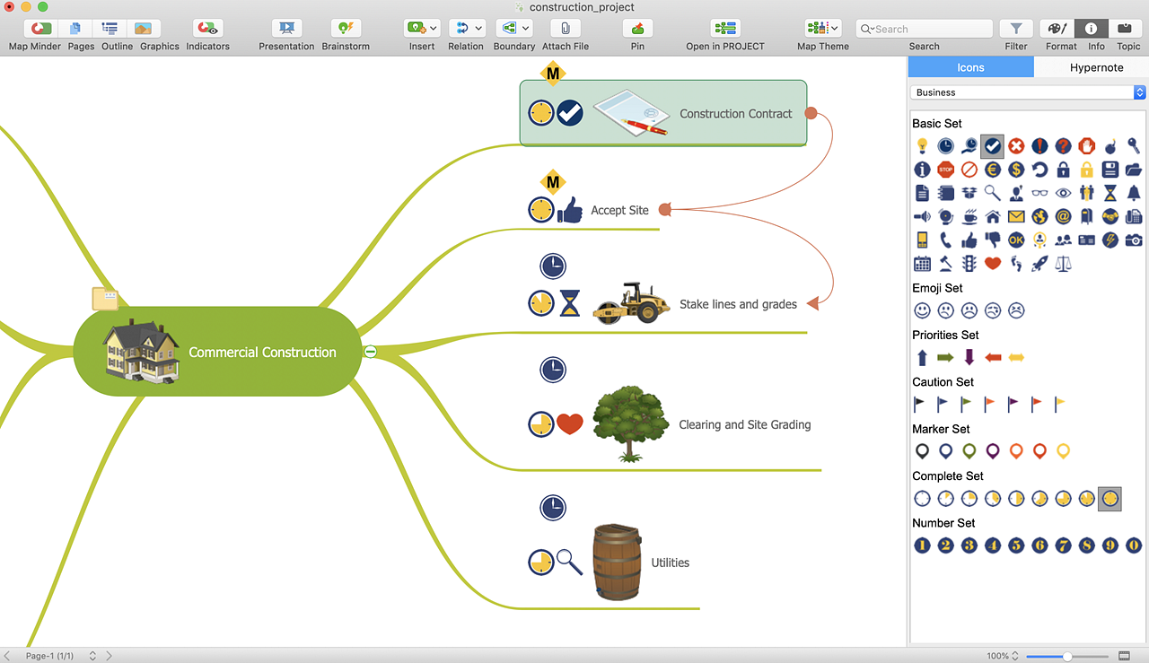Pick the camera icon in Basic Set

[1134, 240]
